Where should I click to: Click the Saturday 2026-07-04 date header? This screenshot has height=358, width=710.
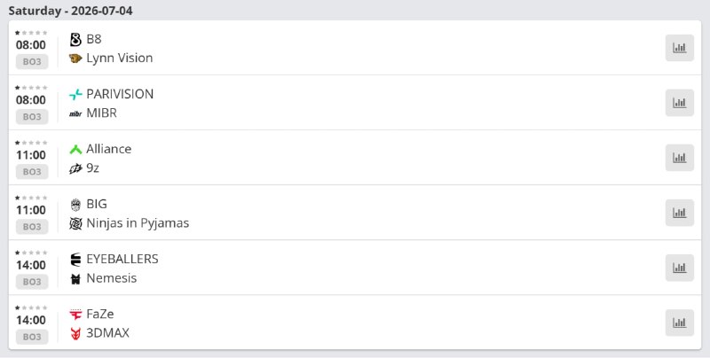coord(71,11)
